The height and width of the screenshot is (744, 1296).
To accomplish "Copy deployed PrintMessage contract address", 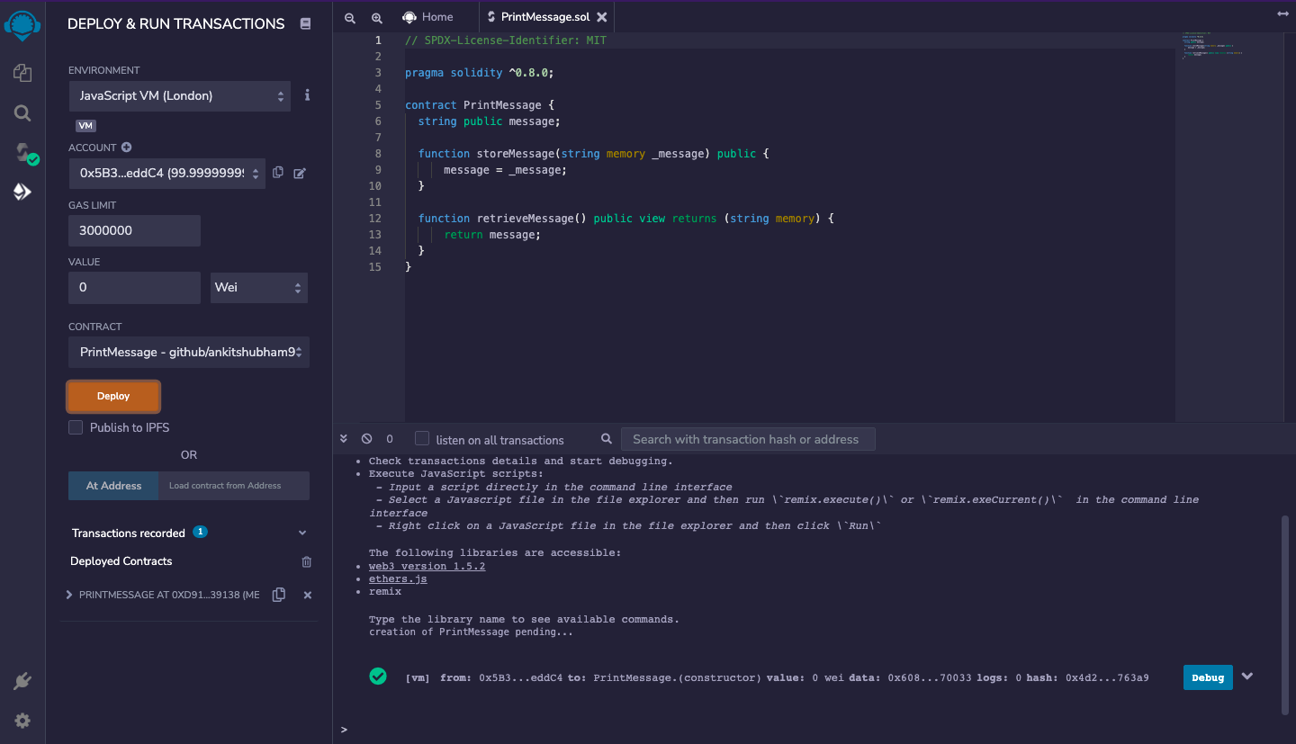I will click(279, 595).
